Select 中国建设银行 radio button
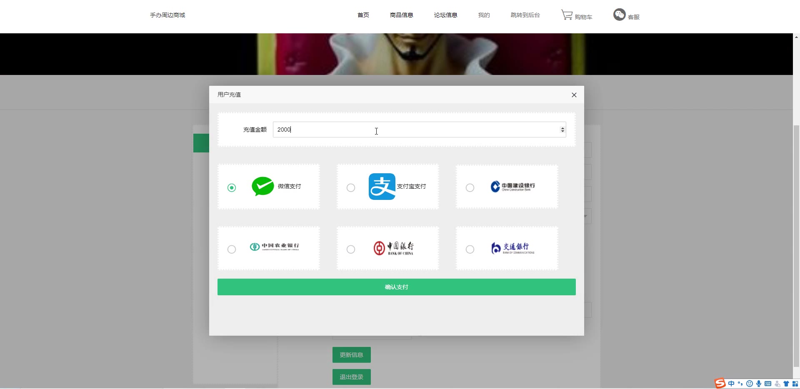Screen dimensions: 800x389 [x=470, y=188]
